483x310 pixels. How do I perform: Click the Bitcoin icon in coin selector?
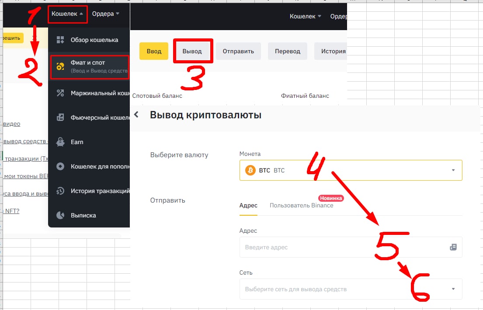[x=250, y=170]
